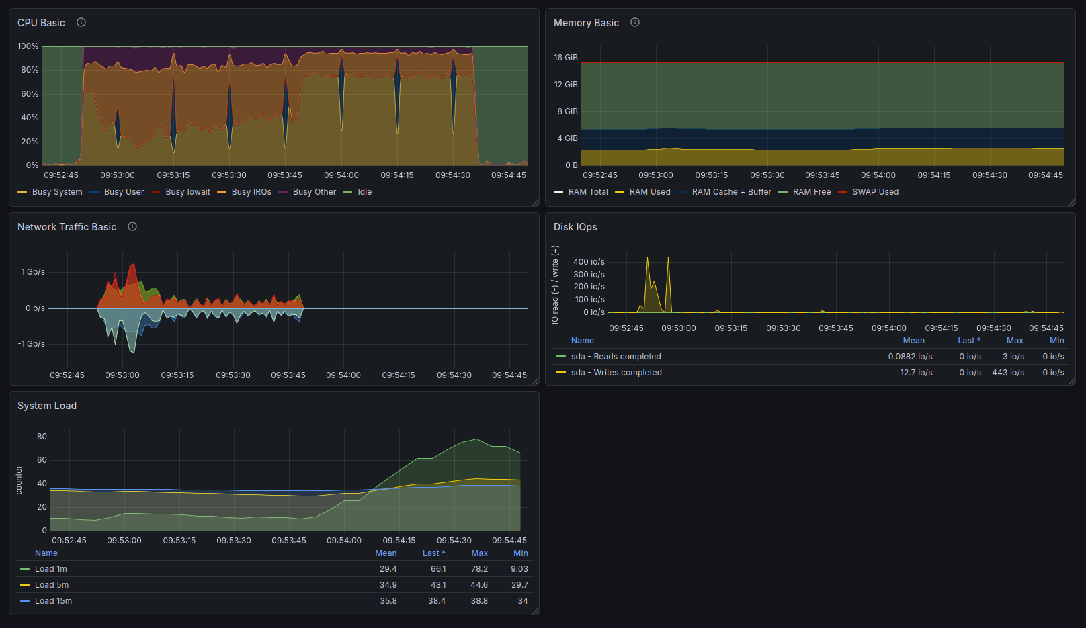
Task: Click the 400 io/s axis label in Disk chart
Action: pos(589,262)
